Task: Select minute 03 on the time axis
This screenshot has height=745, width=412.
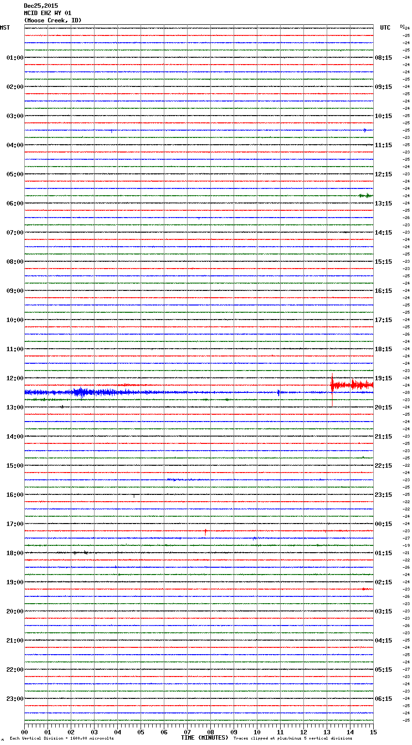Action: click(x=94, y=732)
